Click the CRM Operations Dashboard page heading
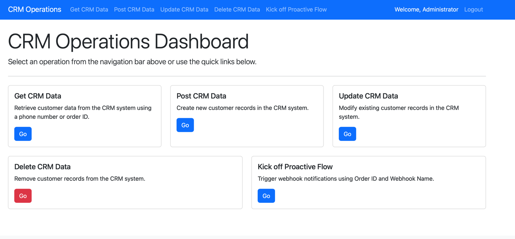 tap(128, 41)
